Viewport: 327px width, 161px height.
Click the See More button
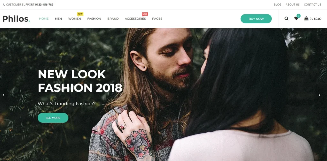53,118
